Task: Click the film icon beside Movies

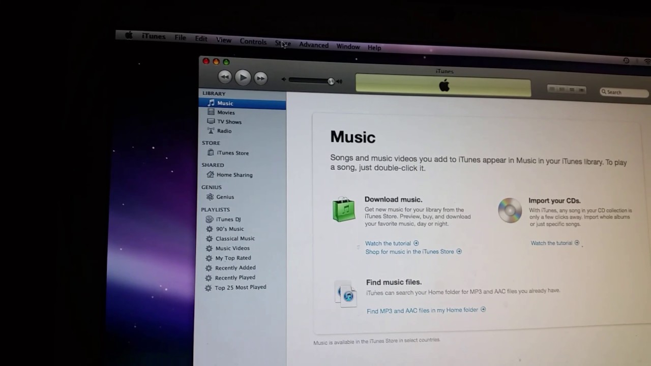Action: 211,112
